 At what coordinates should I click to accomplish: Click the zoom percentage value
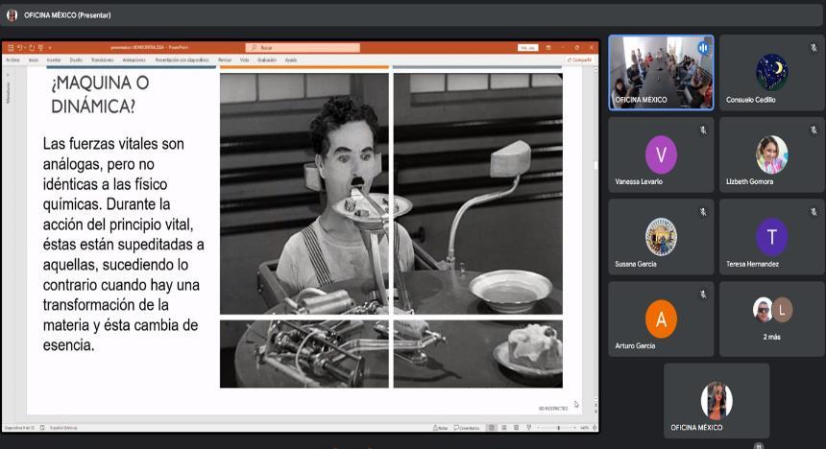coord(584,428)
